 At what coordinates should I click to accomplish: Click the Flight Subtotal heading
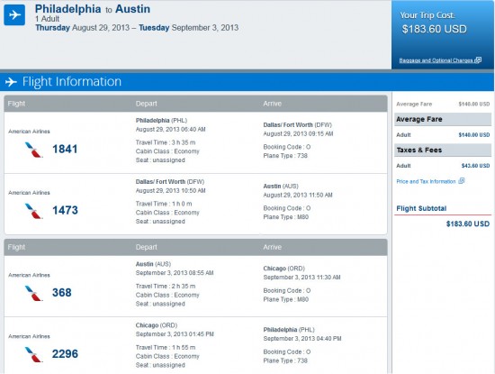tap(421, 209)
